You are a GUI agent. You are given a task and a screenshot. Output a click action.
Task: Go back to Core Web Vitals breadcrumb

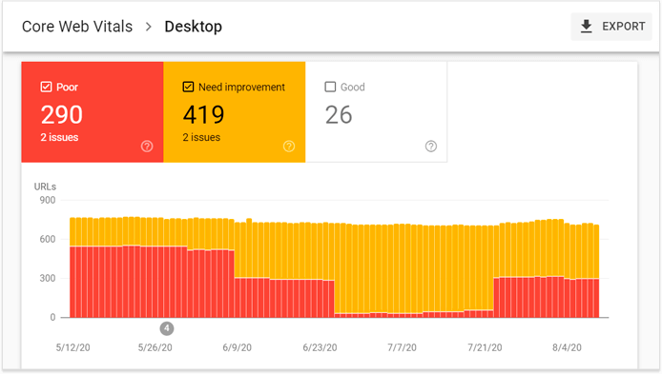(77, 27)
